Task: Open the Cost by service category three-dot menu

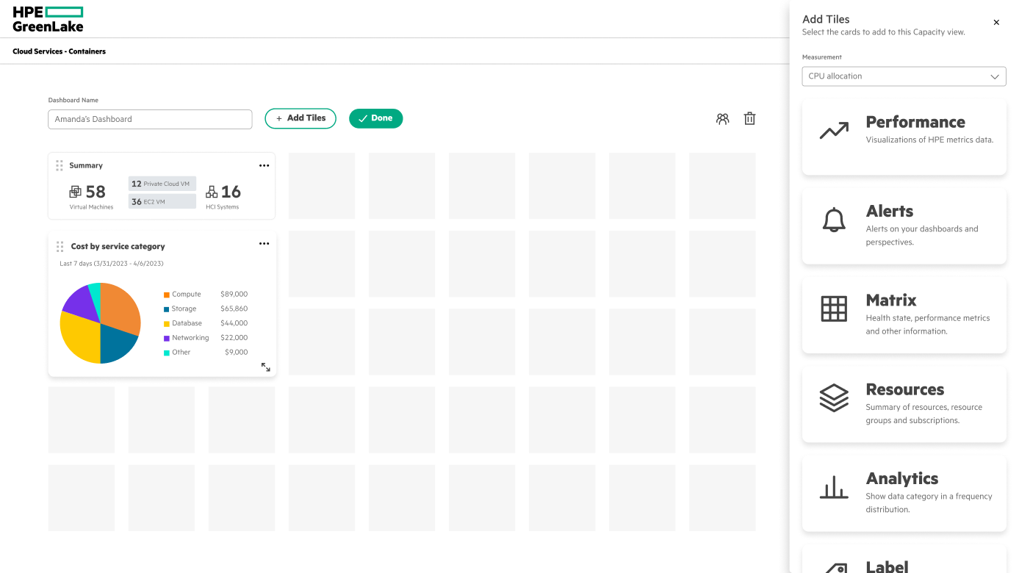Action: 264,244
